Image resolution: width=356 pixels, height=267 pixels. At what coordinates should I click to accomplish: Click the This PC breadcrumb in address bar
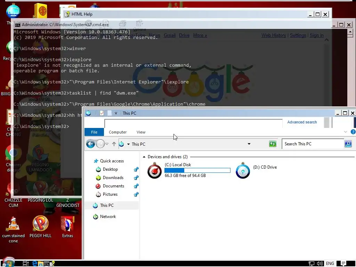pos(138,144)
